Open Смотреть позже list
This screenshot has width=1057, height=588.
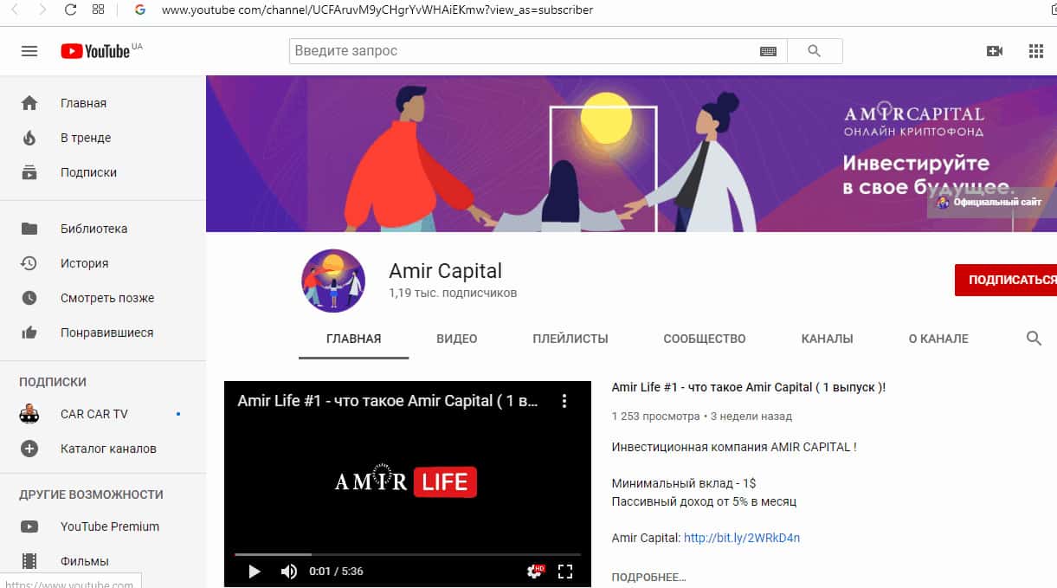pos(103,298)
